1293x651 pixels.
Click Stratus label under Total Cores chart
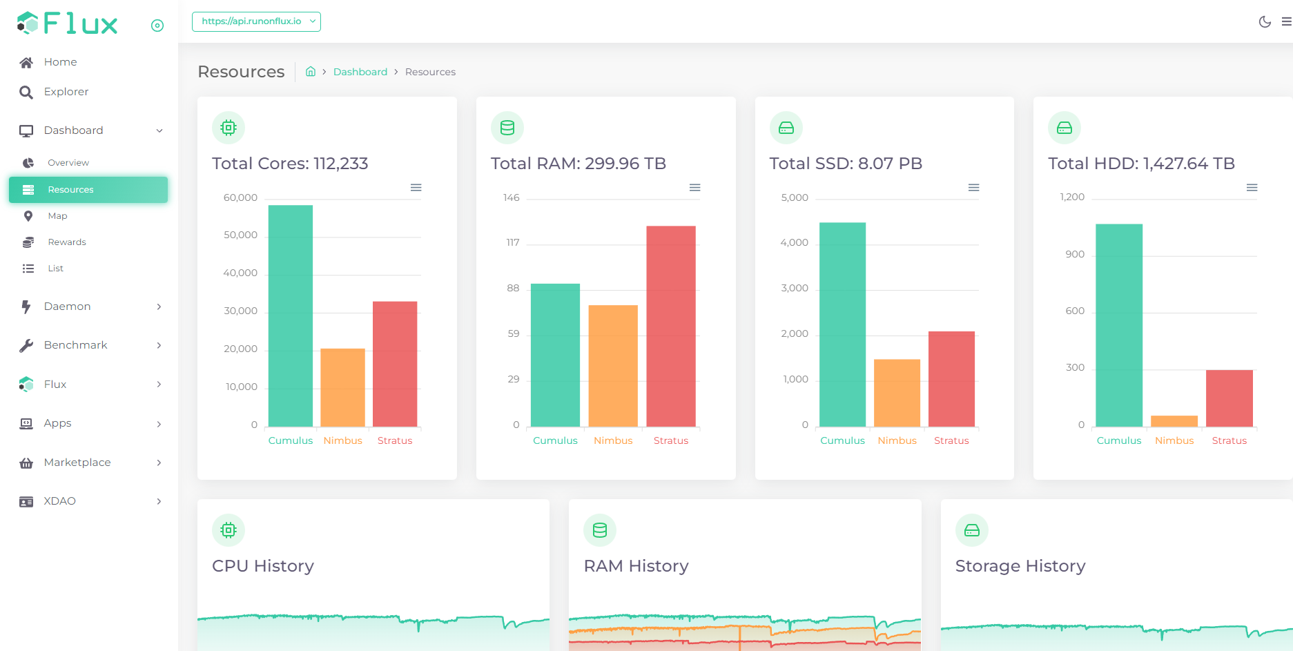click(395, 440)
